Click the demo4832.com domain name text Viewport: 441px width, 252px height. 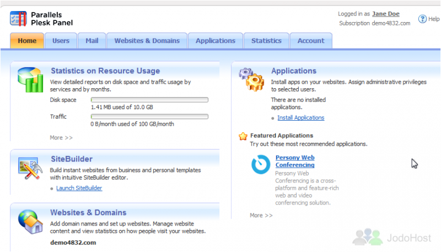coord(73,243)
